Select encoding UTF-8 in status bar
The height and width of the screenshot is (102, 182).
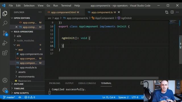(135, 97)
